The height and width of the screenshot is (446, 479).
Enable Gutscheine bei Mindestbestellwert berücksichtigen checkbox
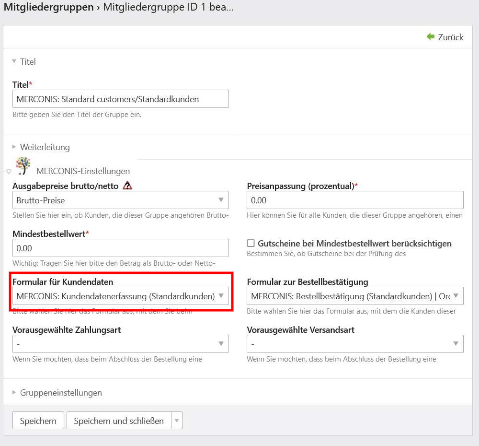[x=251, y=243]
